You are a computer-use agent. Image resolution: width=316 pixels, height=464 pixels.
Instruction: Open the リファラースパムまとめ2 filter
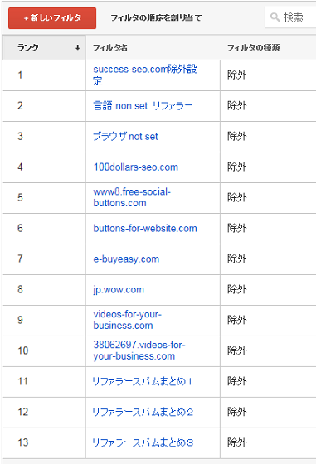[143, 412]
